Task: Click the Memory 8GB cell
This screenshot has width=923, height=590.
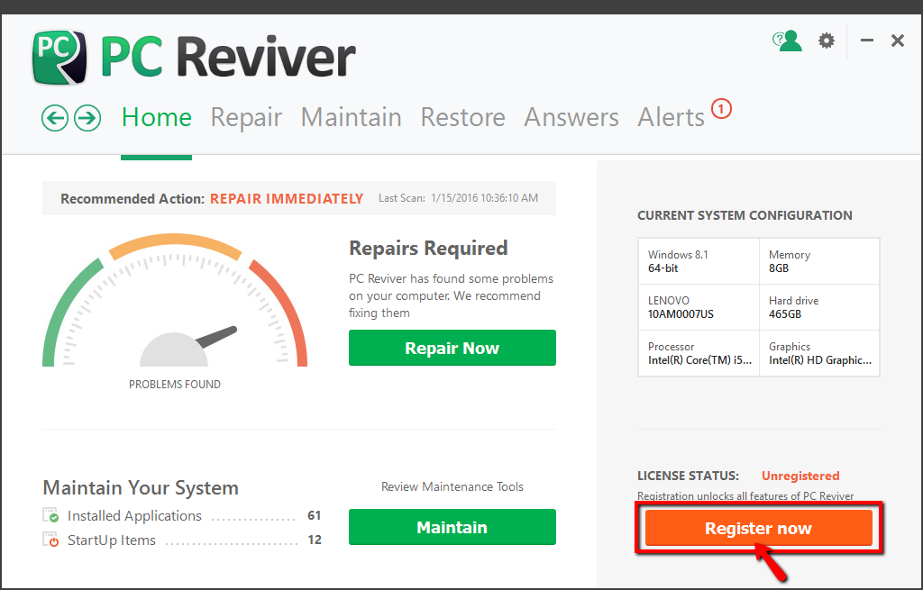Action: click(819, 261)
